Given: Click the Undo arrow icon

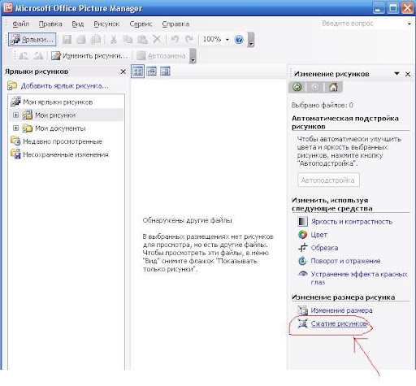Looking at the screenshot, I should (x=175, y=40).
